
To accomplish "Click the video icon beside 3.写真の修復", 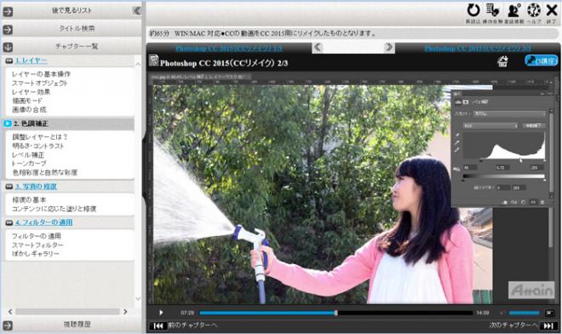I will [9, 187].
